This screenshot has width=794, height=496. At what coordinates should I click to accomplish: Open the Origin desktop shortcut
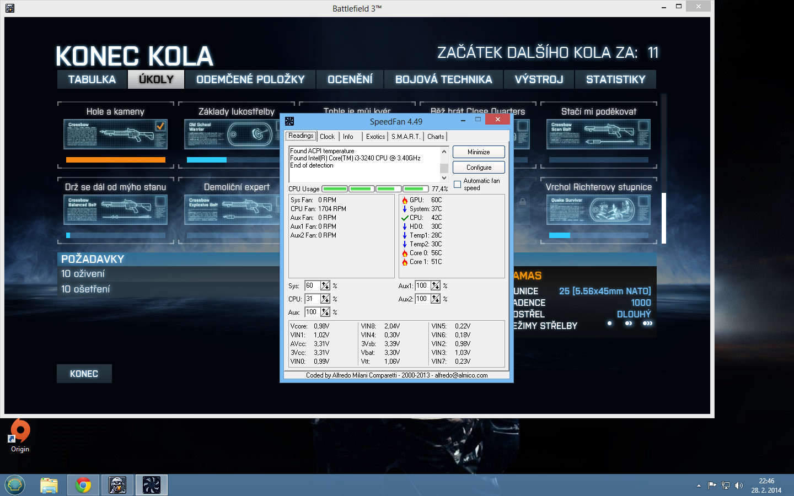click(x=20, y=435)
